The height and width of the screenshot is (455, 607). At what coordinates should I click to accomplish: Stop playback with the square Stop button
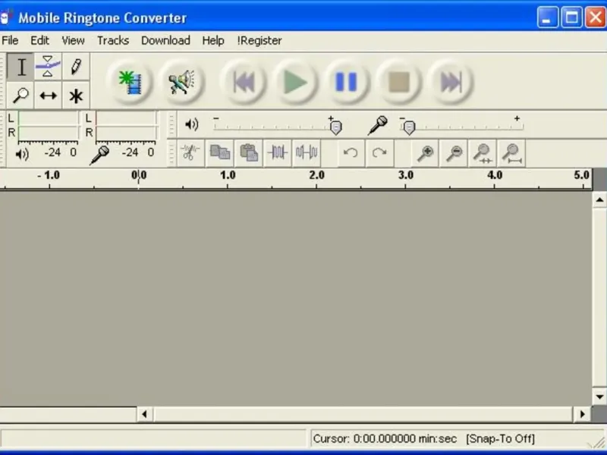[398, 82]
